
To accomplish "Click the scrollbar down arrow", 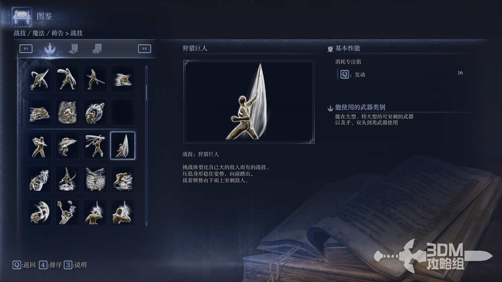I will click(x=146, y=224).
